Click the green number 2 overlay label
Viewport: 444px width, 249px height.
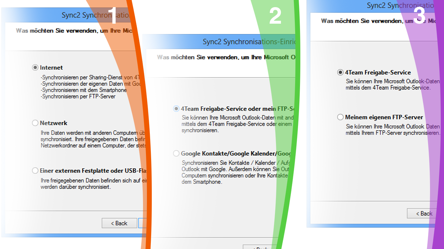click(275, 16)
